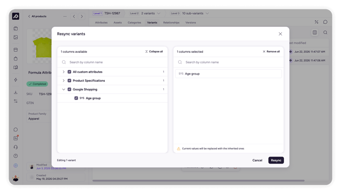Screen dimensions: 341x194
Task: Open the image assets icon in sidebar
Action: tap(16, 37)
